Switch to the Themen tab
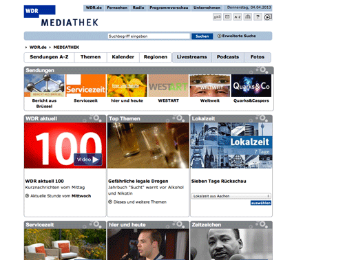 click(x=90, y=57)
